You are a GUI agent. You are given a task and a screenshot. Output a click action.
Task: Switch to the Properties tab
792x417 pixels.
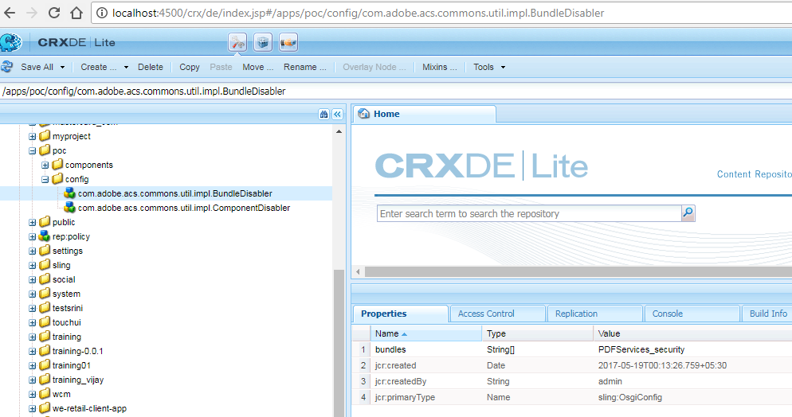[400, 314]
